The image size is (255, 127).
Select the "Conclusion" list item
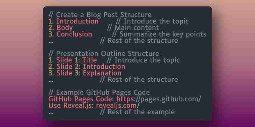(74, 34)
